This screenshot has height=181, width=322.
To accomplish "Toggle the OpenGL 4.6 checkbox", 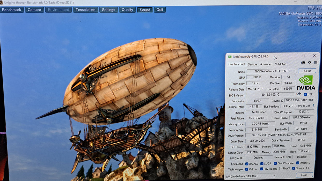I will [x=294, y=168].
